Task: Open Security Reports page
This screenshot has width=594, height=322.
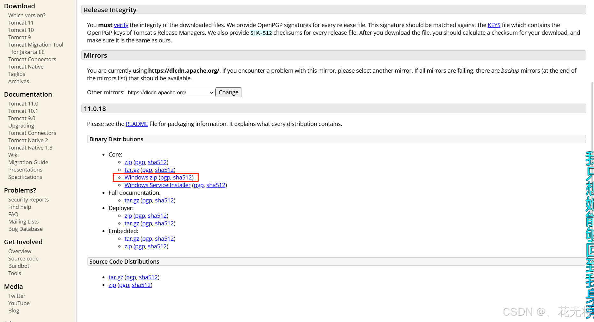Action: pyautogui.click(x=28, y=200)
